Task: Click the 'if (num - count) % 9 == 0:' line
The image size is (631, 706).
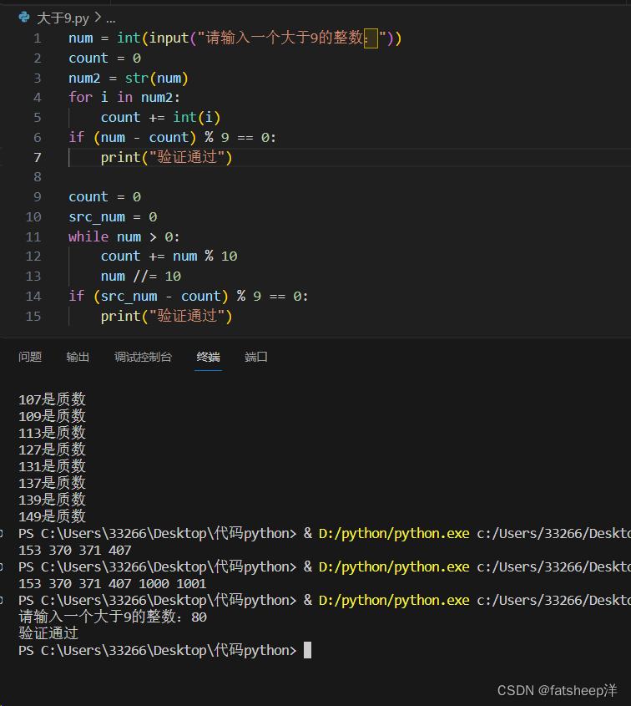Action: pyautogui.click(x=172, y=137)
